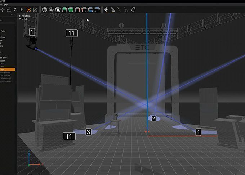The image size is (245, 175).
Task: Click the 'F: 60 (60)' readout
Action: pos(24,16)
